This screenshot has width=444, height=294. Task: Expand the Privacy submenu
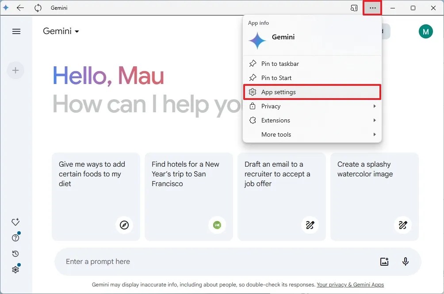coord(312,106)
